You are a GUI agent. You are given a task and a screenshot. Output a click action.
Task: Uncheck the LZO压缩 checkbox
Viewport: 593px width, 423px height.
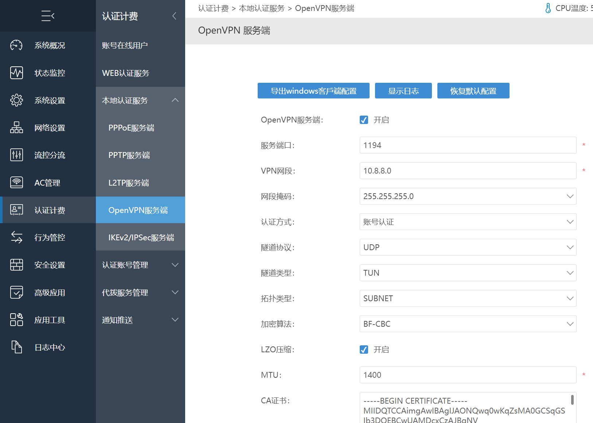(x=364, y=350)
